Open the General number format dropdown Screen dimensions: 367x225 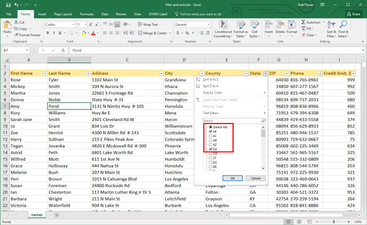click(x=209, y=24)
